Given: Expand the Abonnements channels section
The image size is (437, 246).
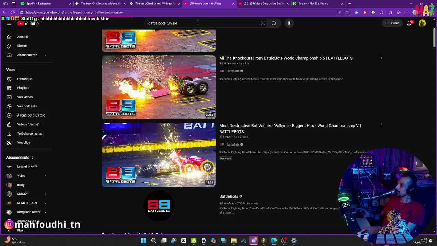Looking at the screenshot, I should point(20,158).
